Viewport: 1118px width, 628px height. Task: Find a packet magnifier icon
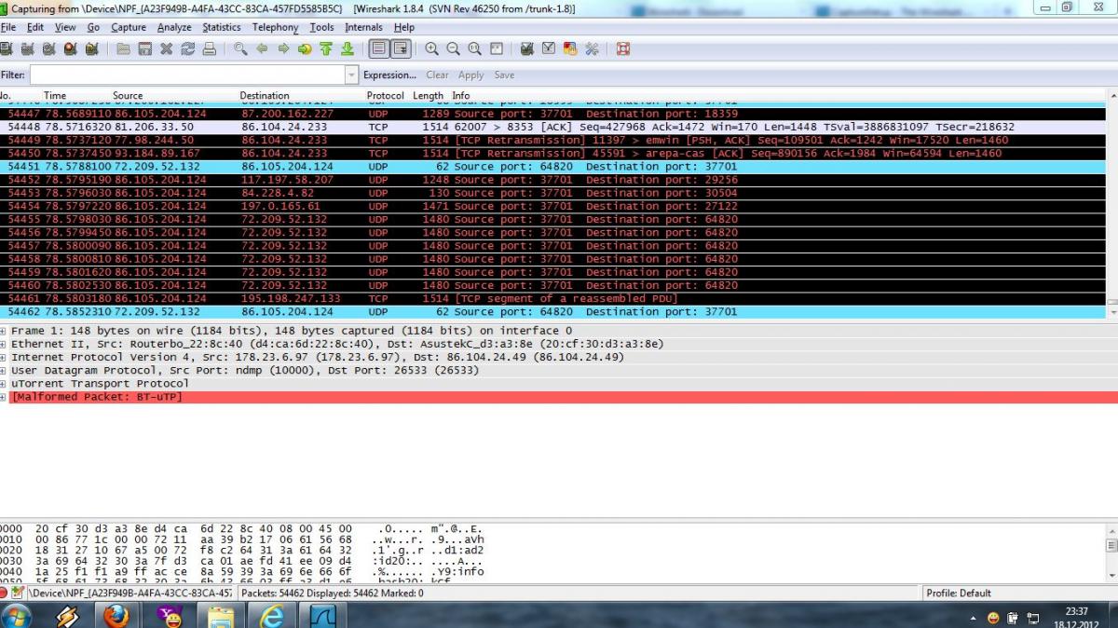click(x=240, y=48)
